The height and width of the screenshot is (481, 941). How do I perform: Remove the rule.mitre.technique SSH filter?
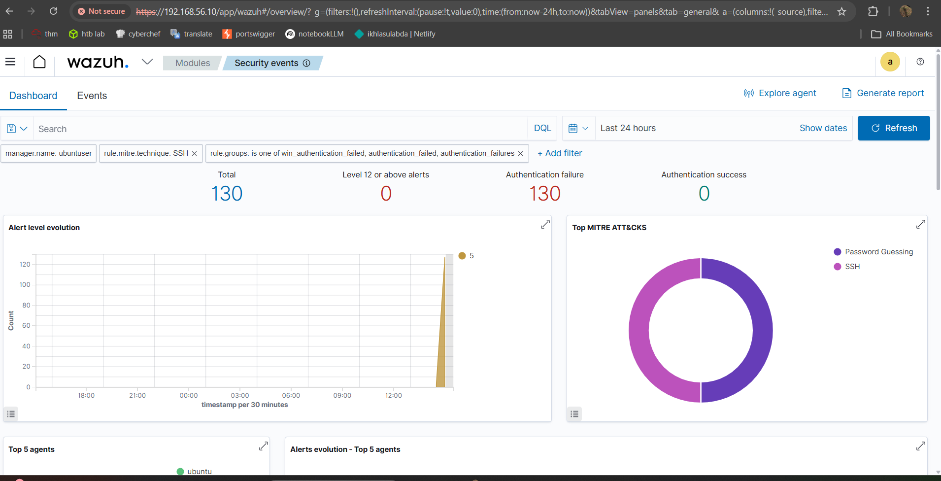195,154
